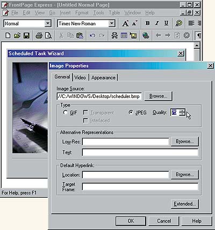This screenshot has height=230, width=215.
Task: Click the alternative Text input field
Action: click(x=140, y=152)
